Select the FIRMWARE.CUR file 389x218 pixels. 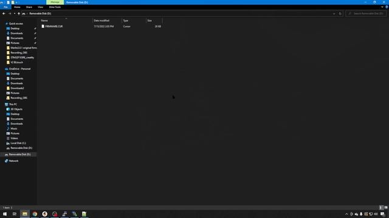[x=54, y=26]
